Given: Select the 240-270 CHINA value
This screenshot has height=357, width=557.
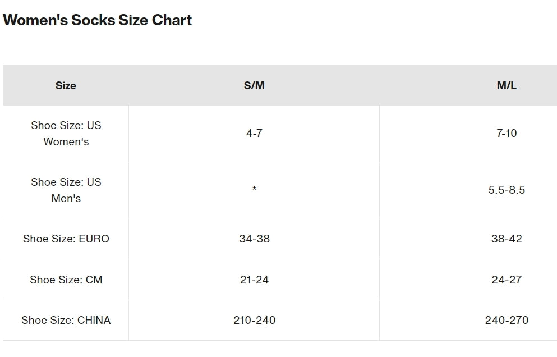Looking at the screenshot, I should pos(507,320).
